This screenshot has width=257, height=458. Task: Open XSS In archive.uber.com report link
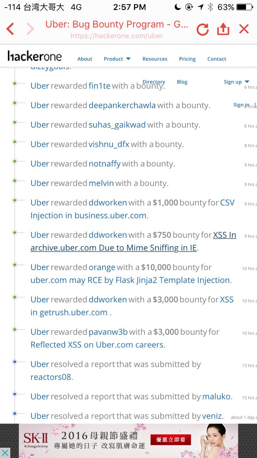tap(133, 241)
